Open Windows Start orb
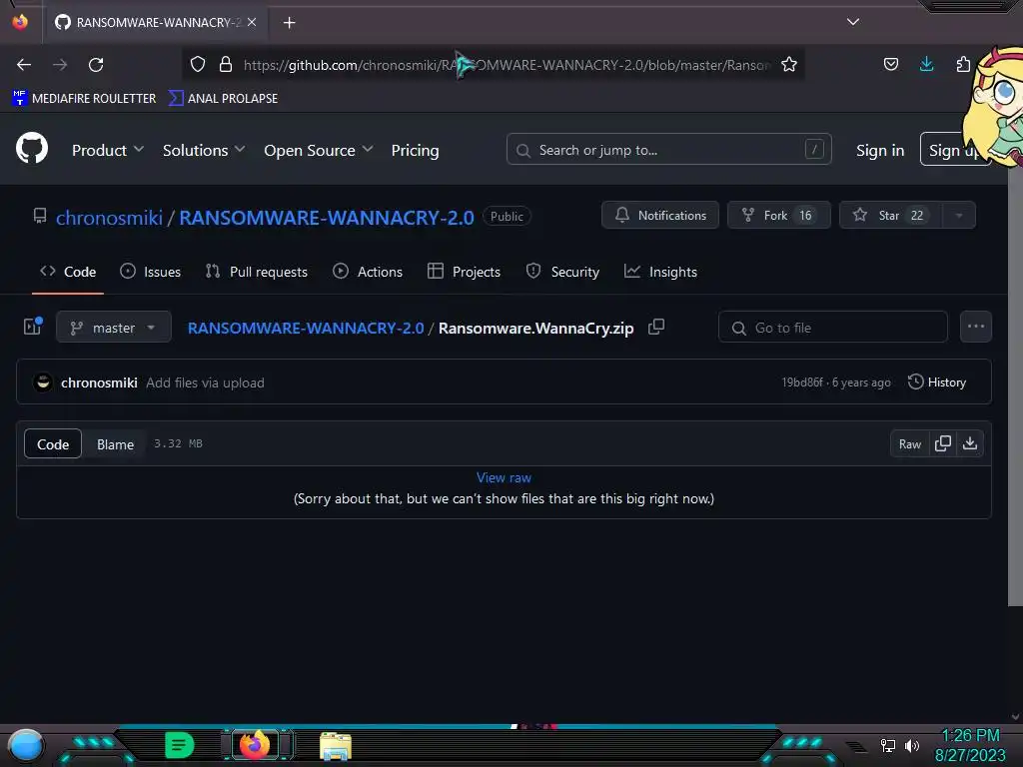Viewport: 1023px width, 767px height. click(x=26, y=745)
